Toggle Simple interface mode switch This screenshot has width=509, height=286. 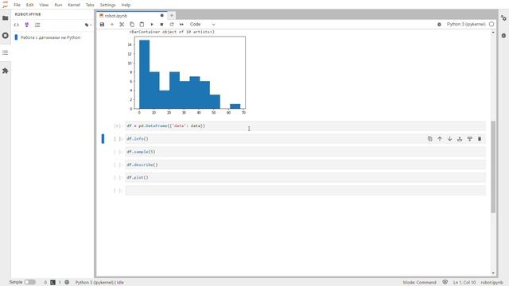(30, 282)
